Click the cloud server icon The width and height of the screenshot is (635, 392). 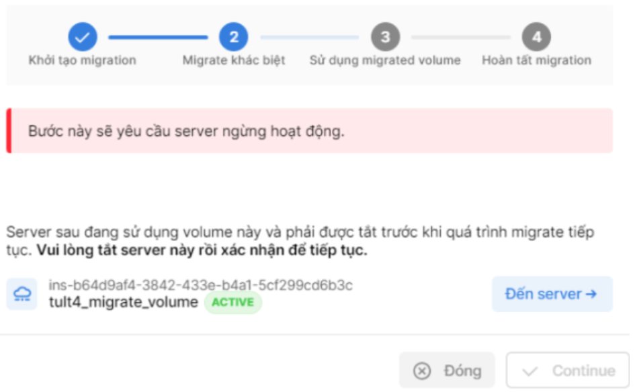pyautogui.click(x=22, y=294)
